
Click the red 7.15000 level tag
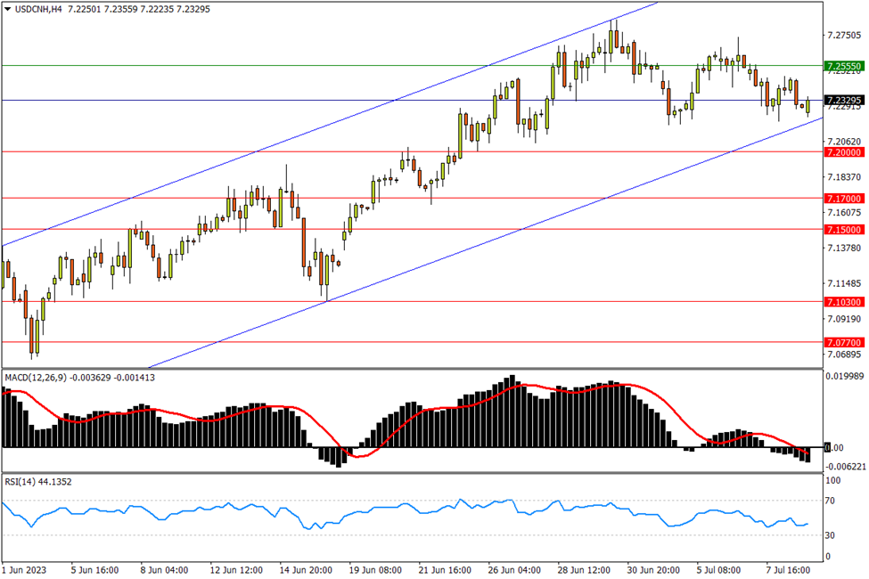click(842, 230)
